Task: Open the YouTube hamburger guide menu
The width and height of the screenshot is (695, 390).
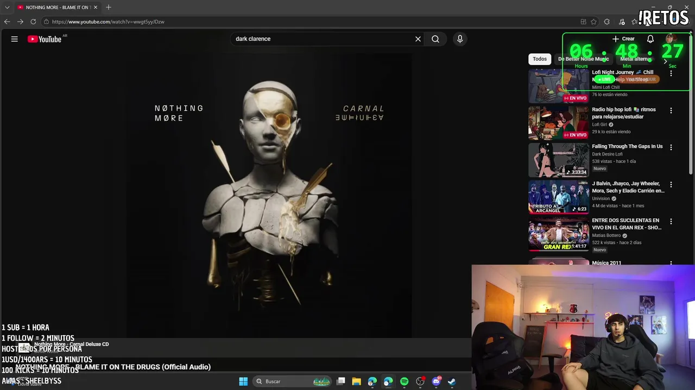Action: 15,39
